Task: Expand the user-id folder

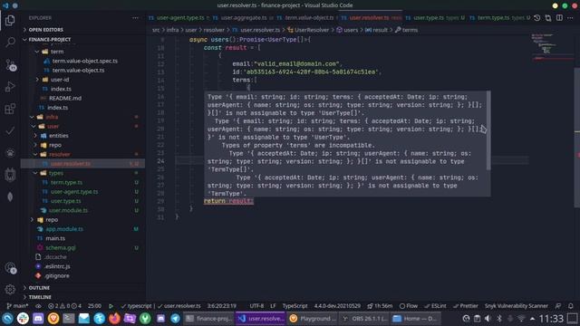Action: (x=82, y=80)
